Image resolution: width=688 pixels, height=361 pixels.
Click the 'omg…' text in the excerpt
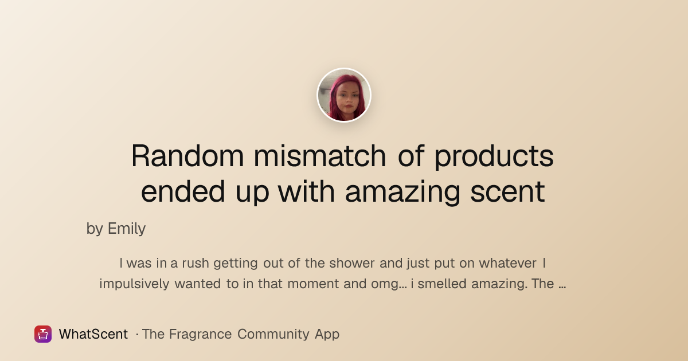[397, 284]
